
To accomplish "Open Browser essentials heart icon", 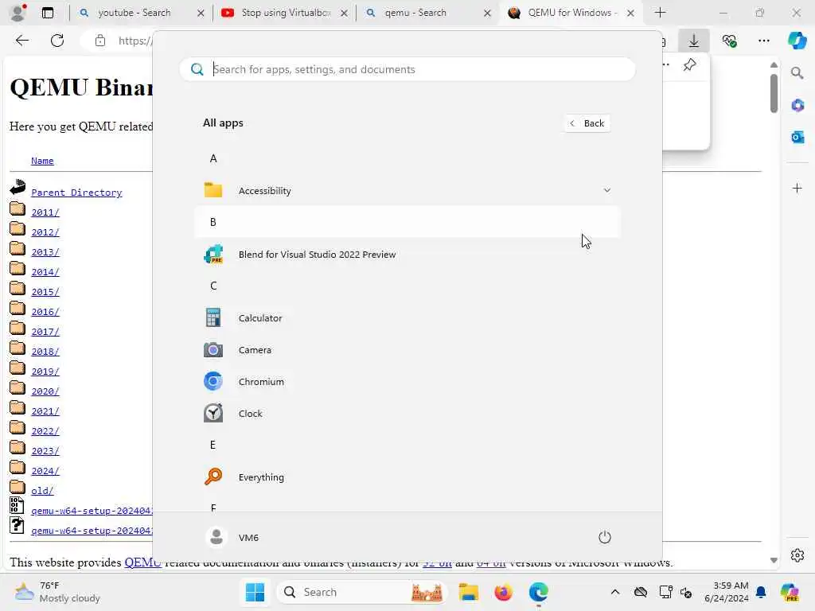I will pos(729,41).
